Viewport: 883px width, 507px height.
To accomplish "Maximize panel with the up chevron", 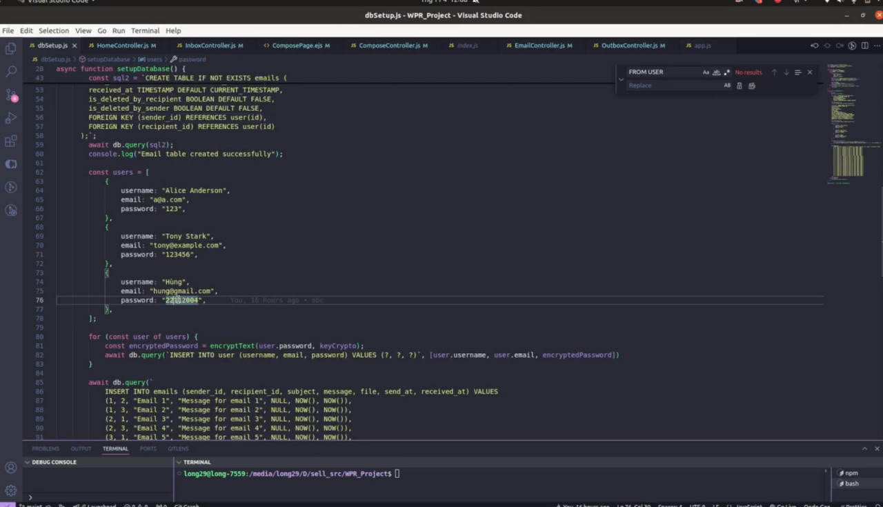I will (864, 449).
